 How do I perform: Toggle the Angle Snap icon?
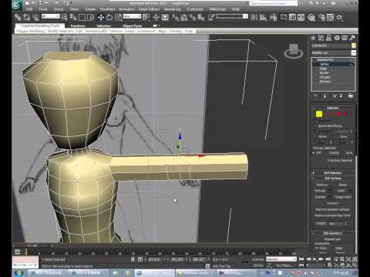184,18
